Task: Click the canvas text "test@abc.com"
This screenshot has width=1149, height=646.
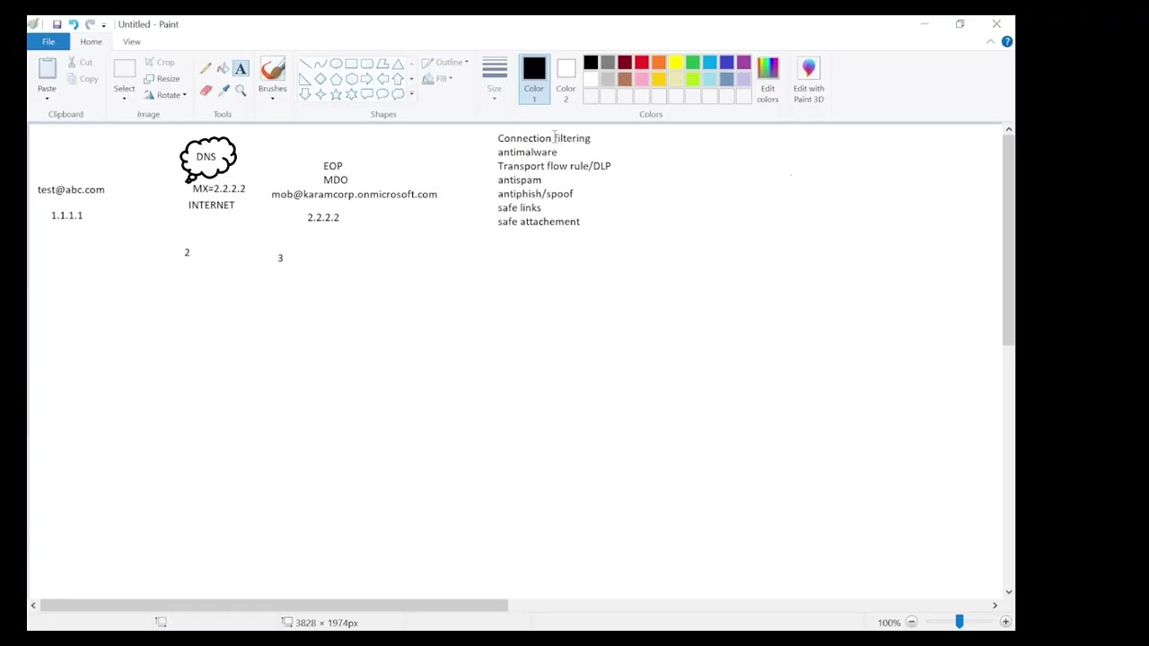Action: pyautogui.click(x=71, y=189)
